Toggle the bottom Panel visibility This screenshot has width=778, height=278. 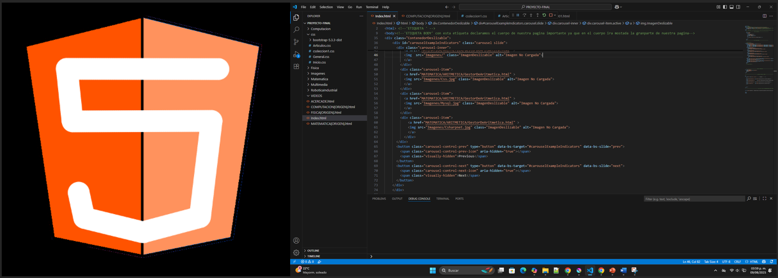[x=732, y=7]
